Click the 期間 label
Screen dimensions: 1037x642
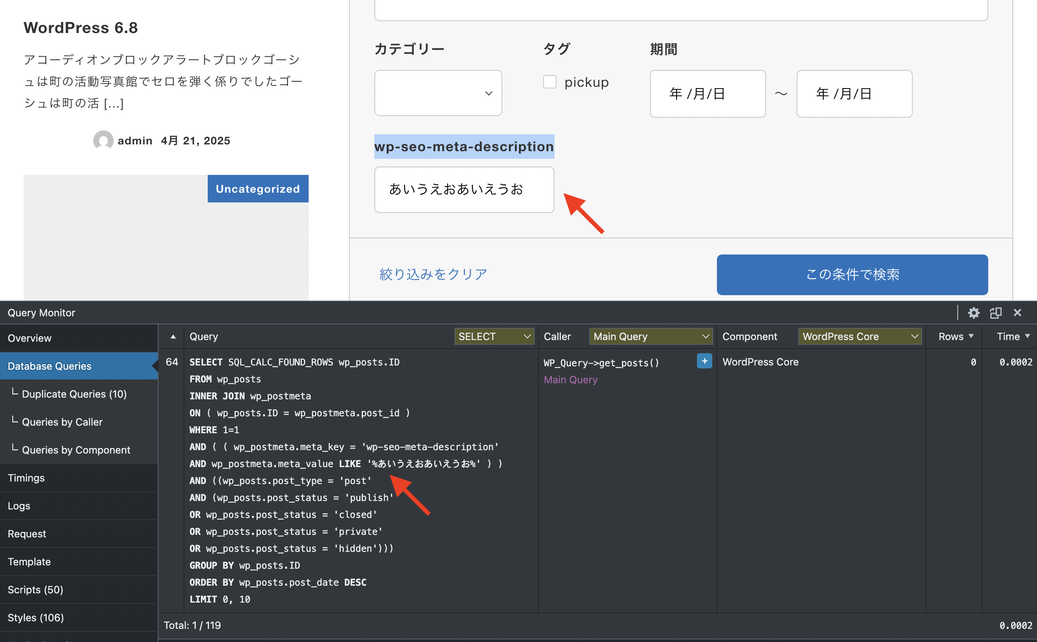[x=663, y=49]
